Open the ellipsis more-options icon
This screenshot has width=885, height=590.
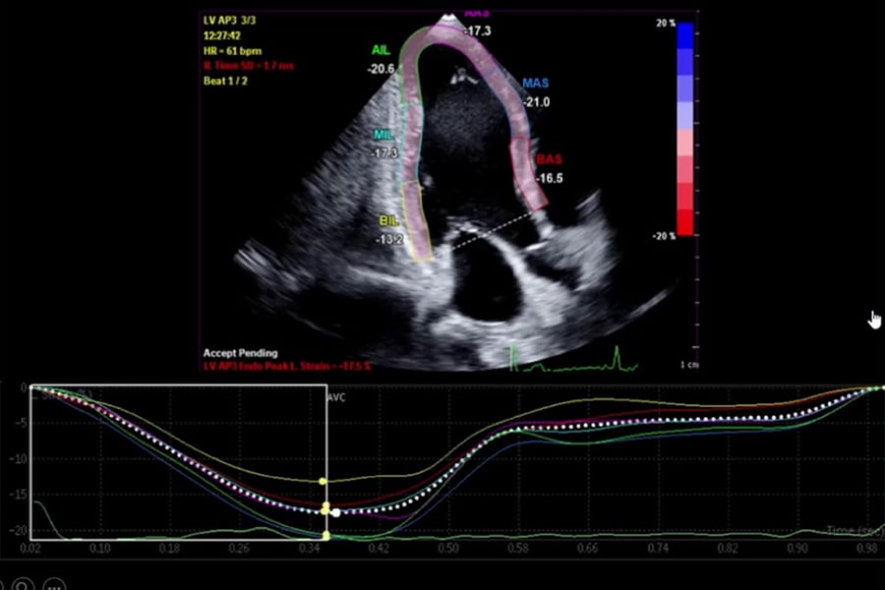(x=54, y=586)
